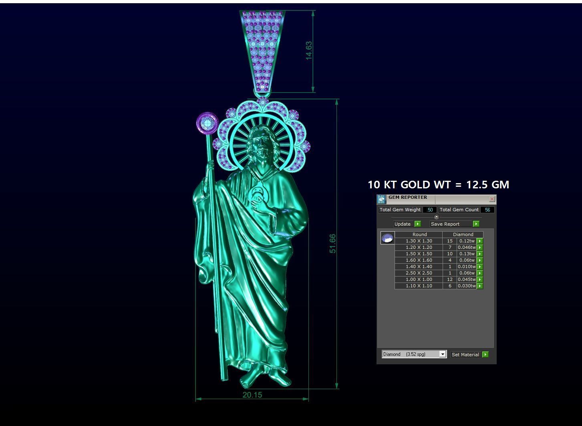Click the weight cell '0.13tw'
This screenshot has width=582, height=426.
[467, 254]
